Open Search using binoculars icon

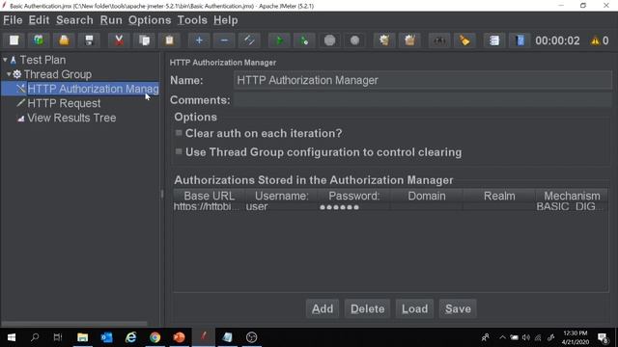439,40
